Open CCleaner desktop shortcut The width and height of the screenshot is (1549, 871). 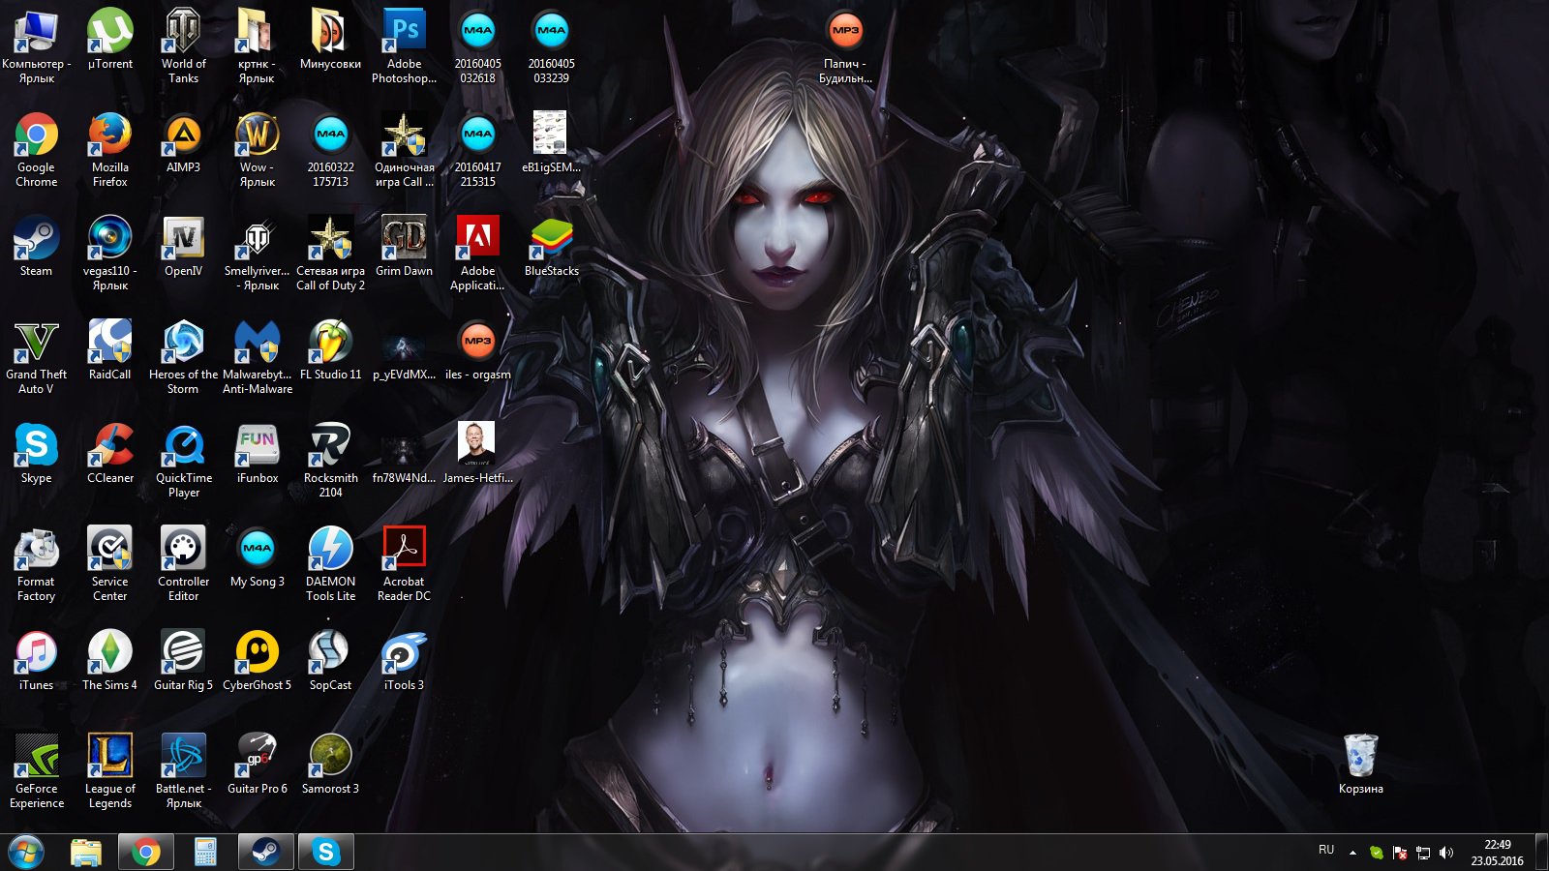tap(109, 445)
